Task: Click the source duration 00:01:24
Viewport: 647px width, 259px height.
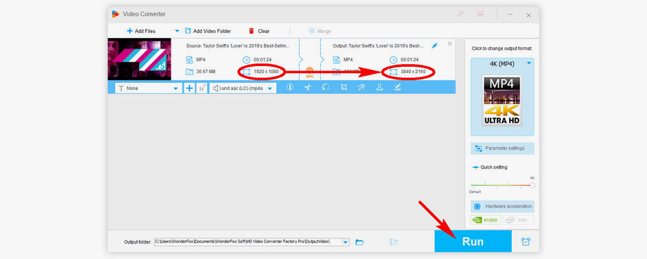Action: click(x=264, y=60)
